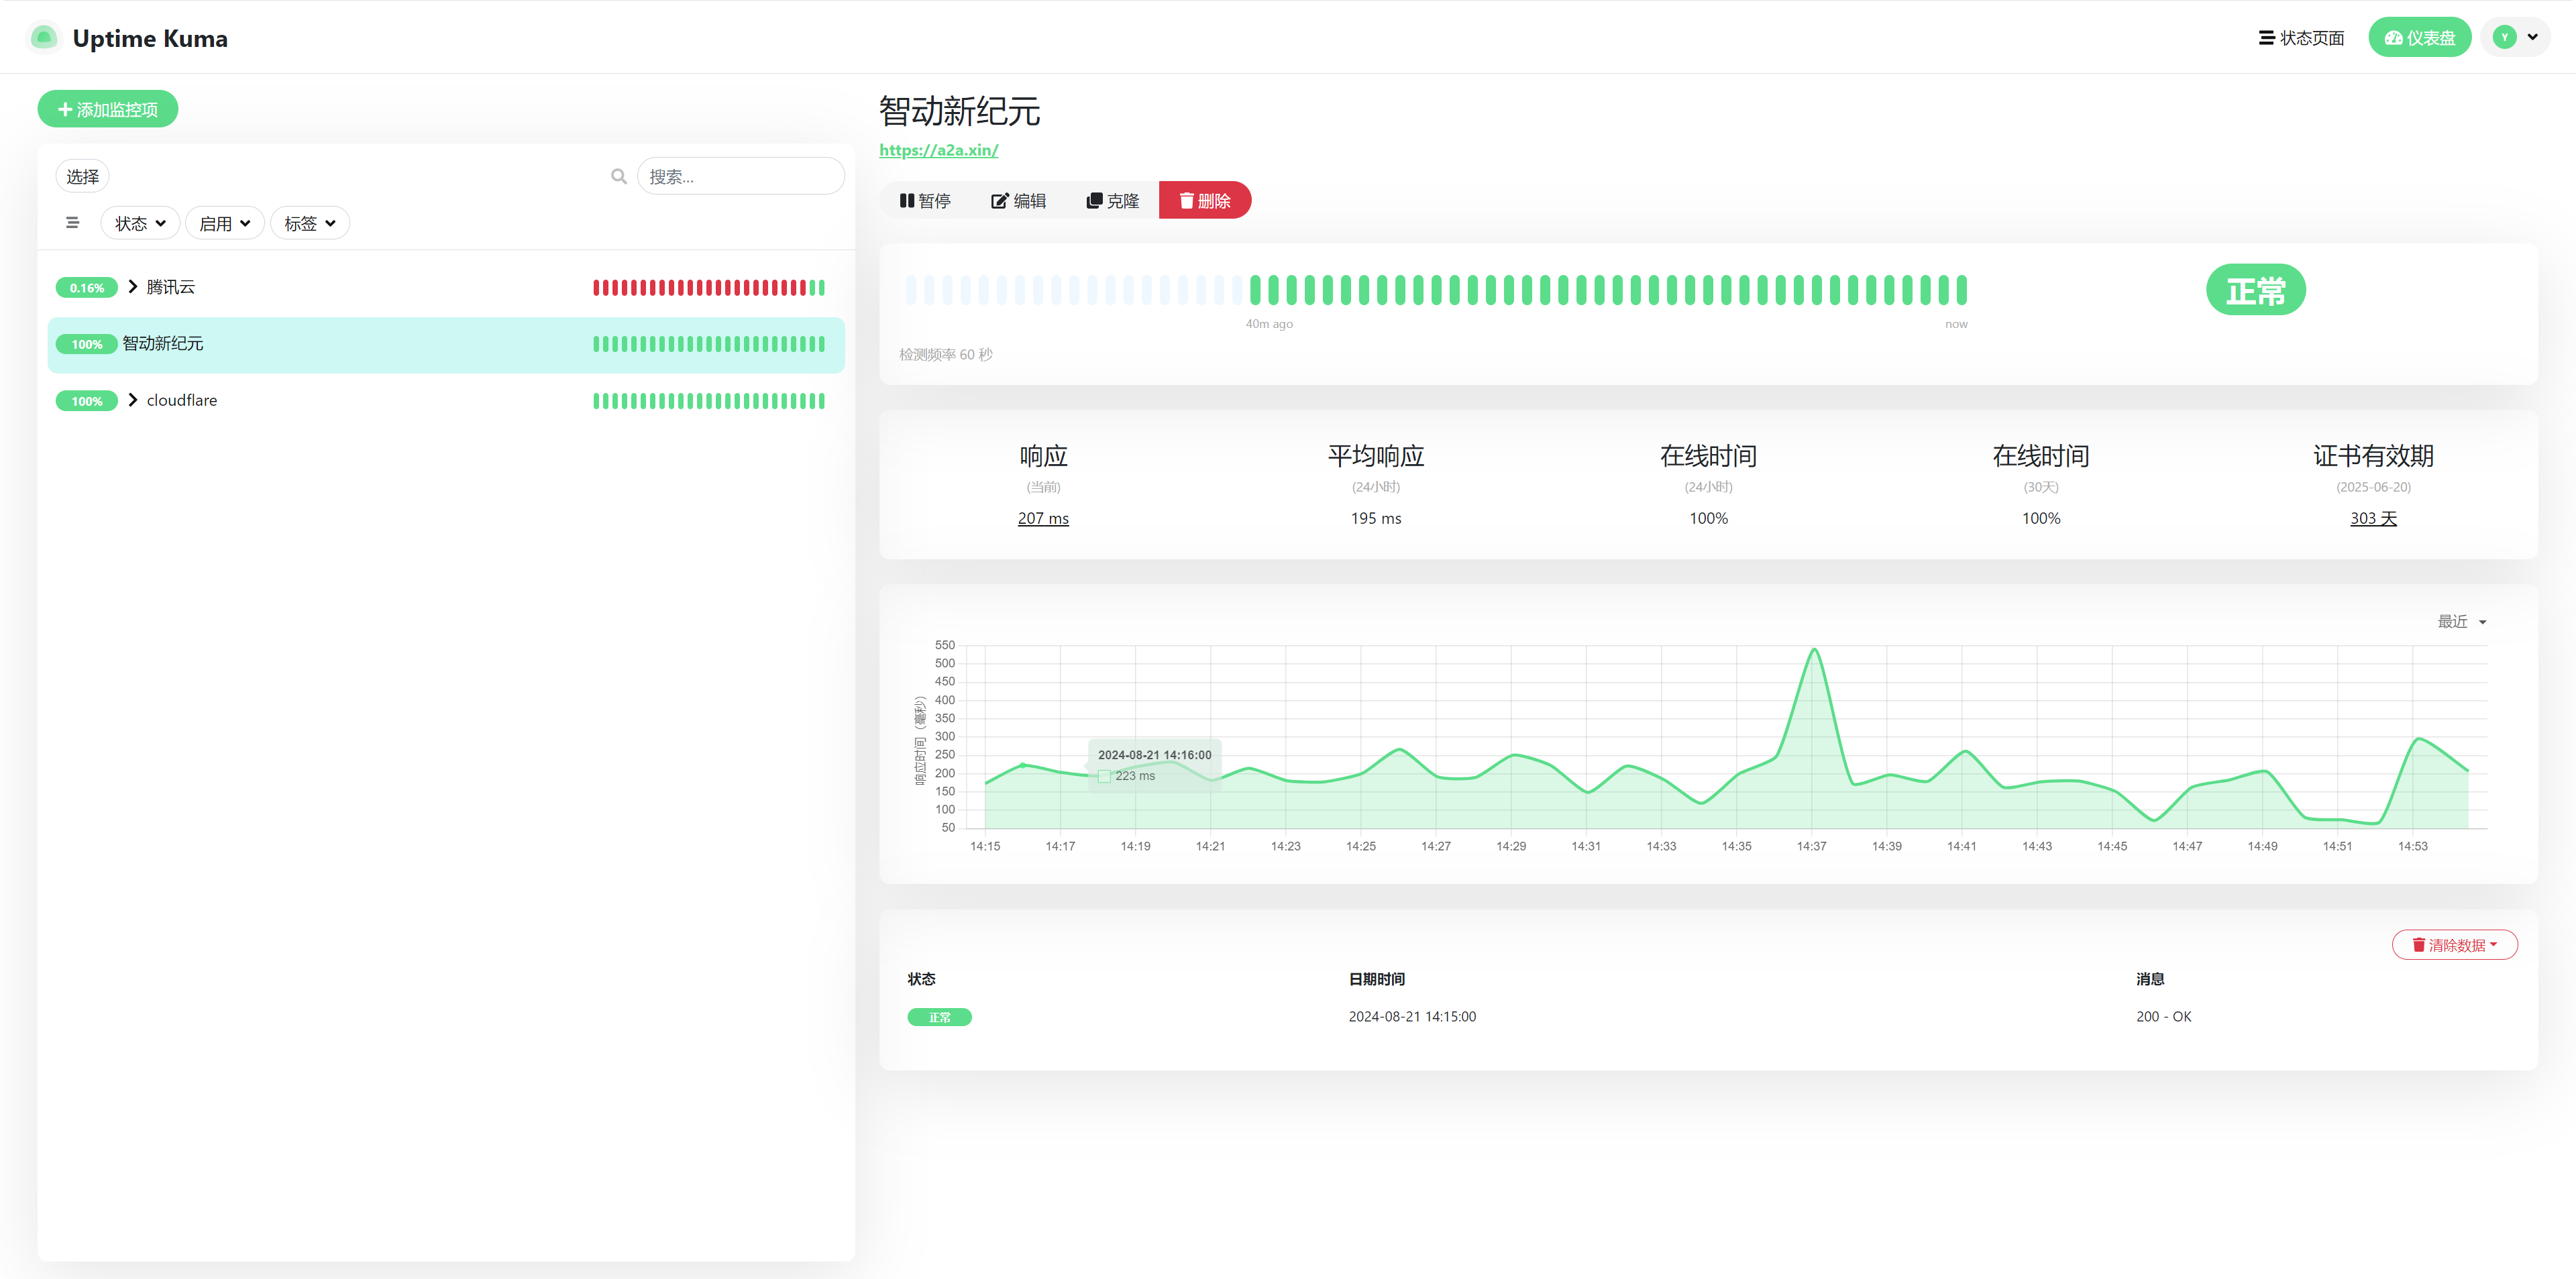
Task: Click the 207 ms response value
Action: 1043,518
